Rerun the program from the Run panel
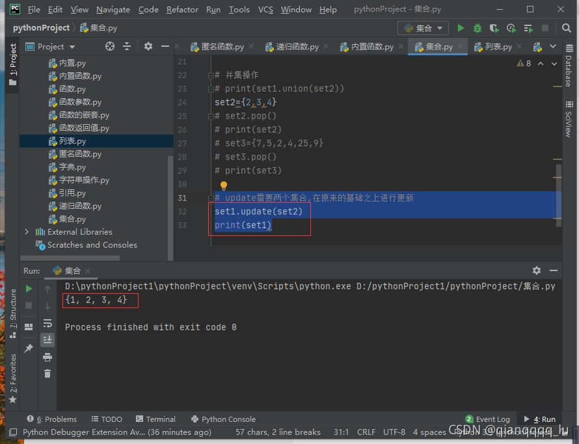 [29, 289]
